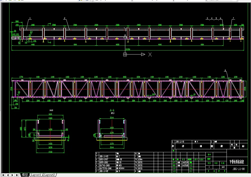
Task: Open the Layout2 tab
Action: (x=49, y=175)
